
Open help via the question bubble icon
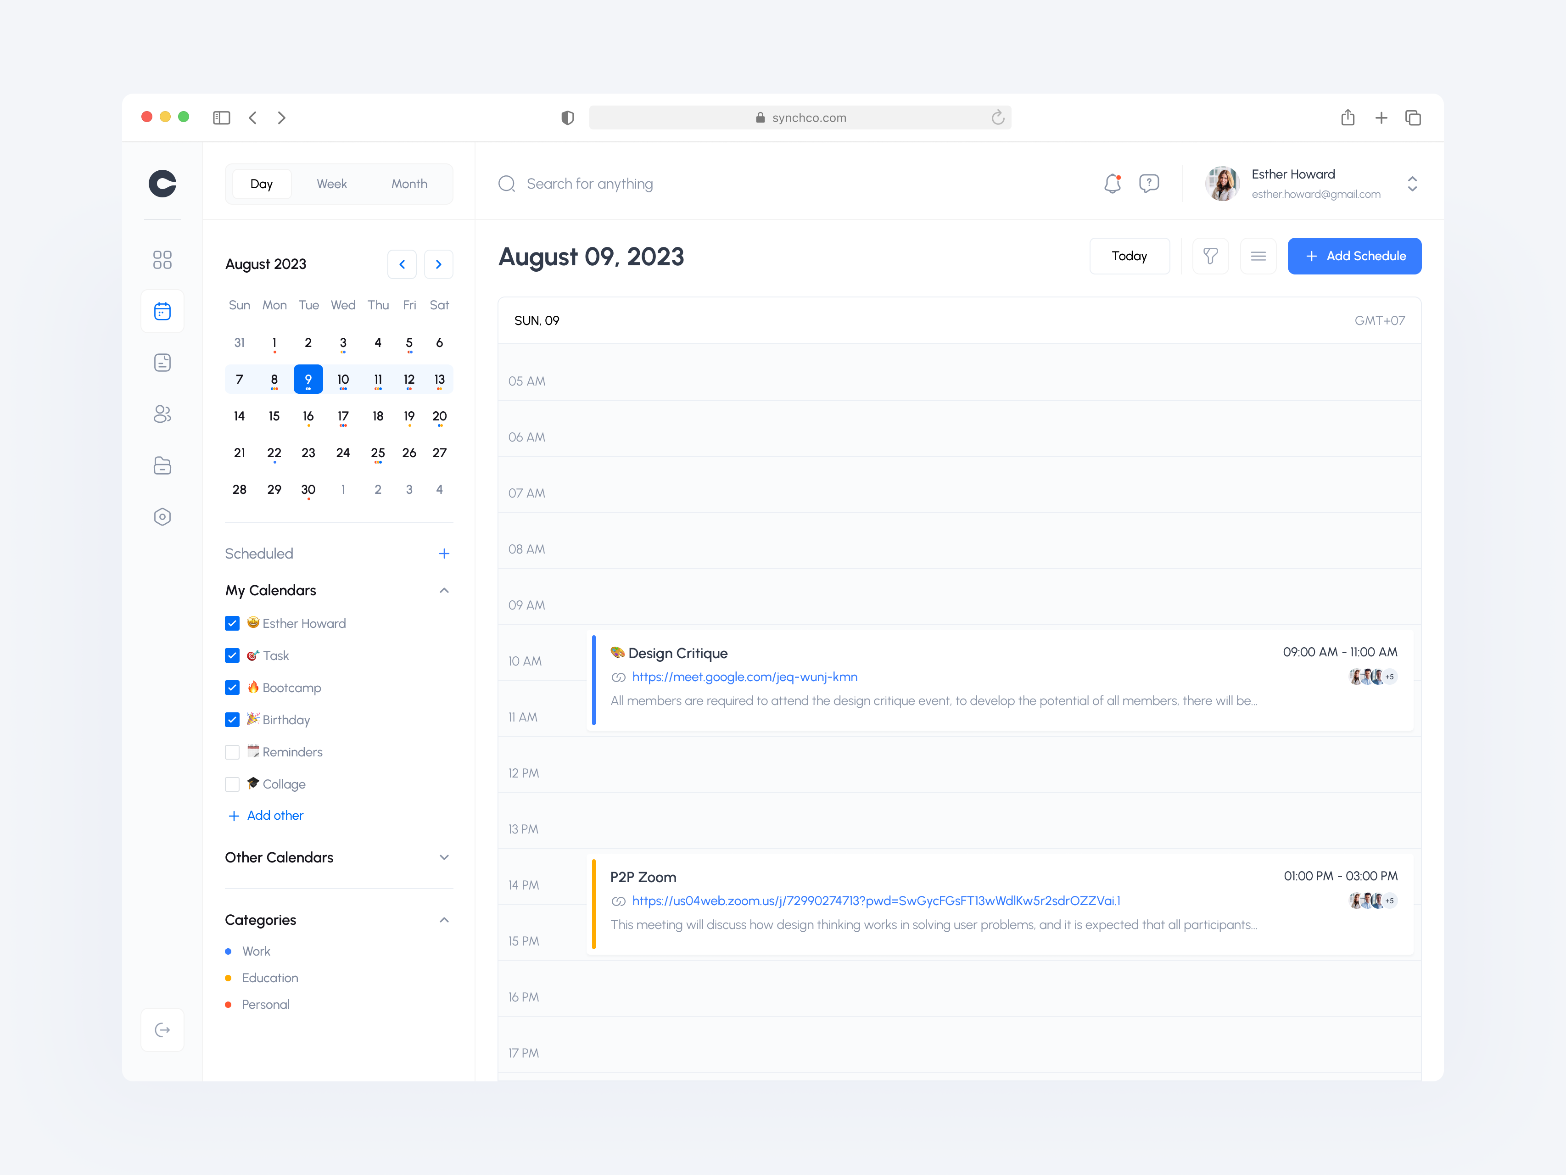pos(1149,183)
